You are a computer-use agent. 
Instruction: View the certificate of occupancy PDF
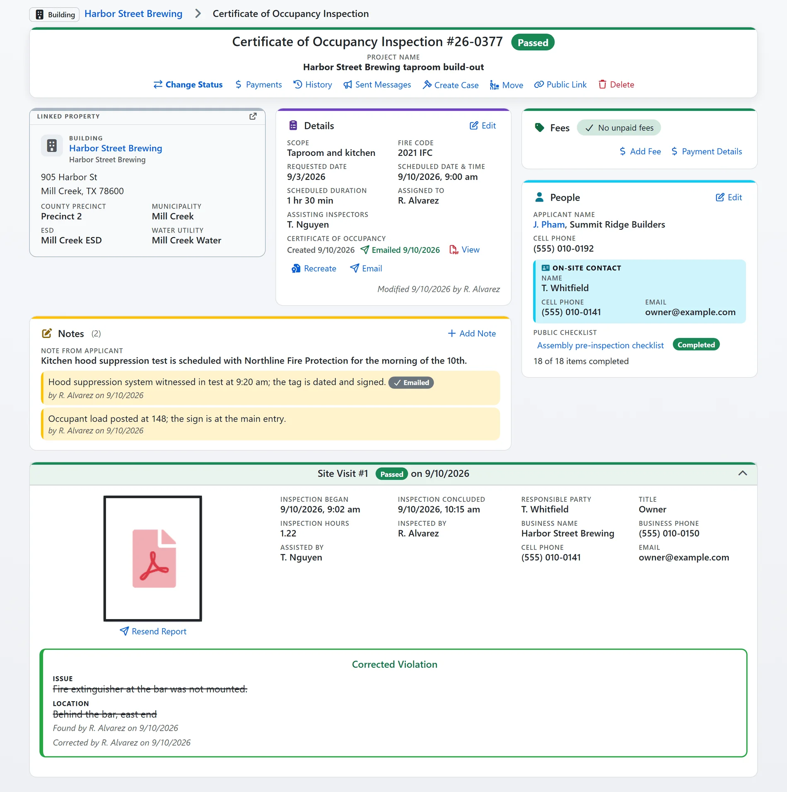[471, 250]
